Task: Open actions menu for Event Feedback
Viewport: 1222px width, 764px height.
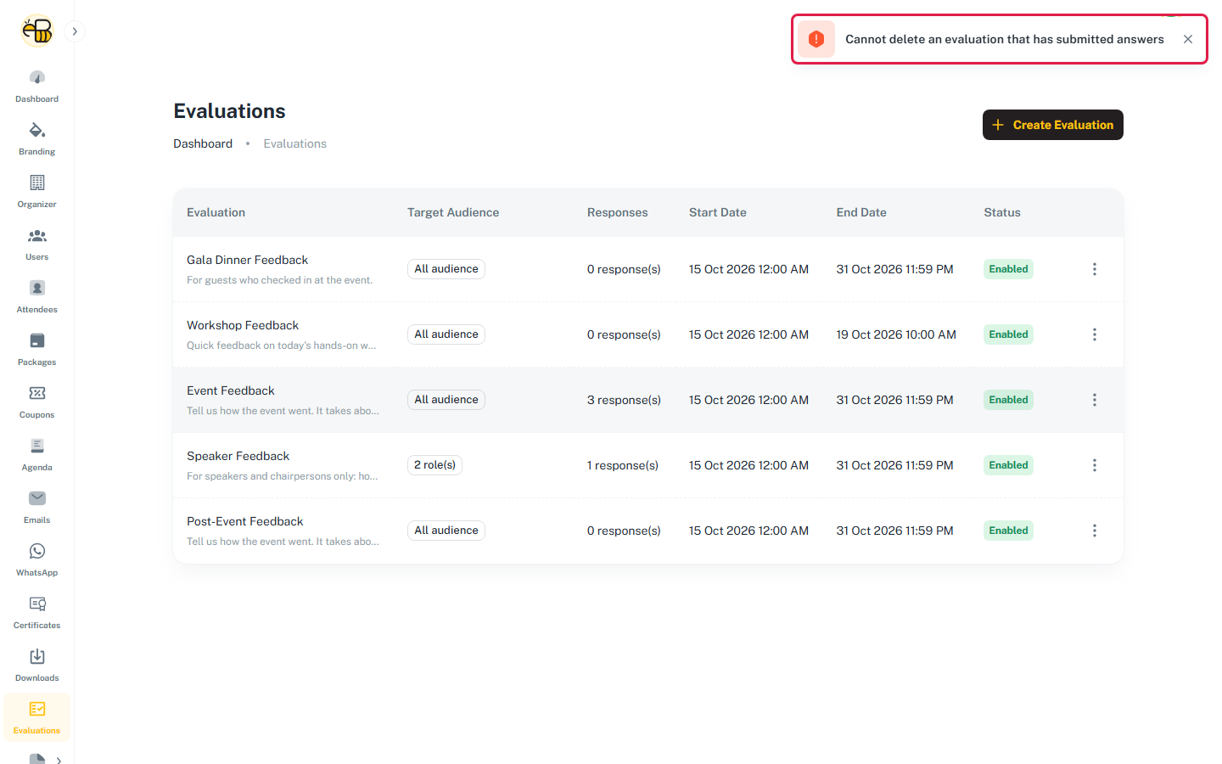Action: pyautogui.click(x=1095, y=400)
